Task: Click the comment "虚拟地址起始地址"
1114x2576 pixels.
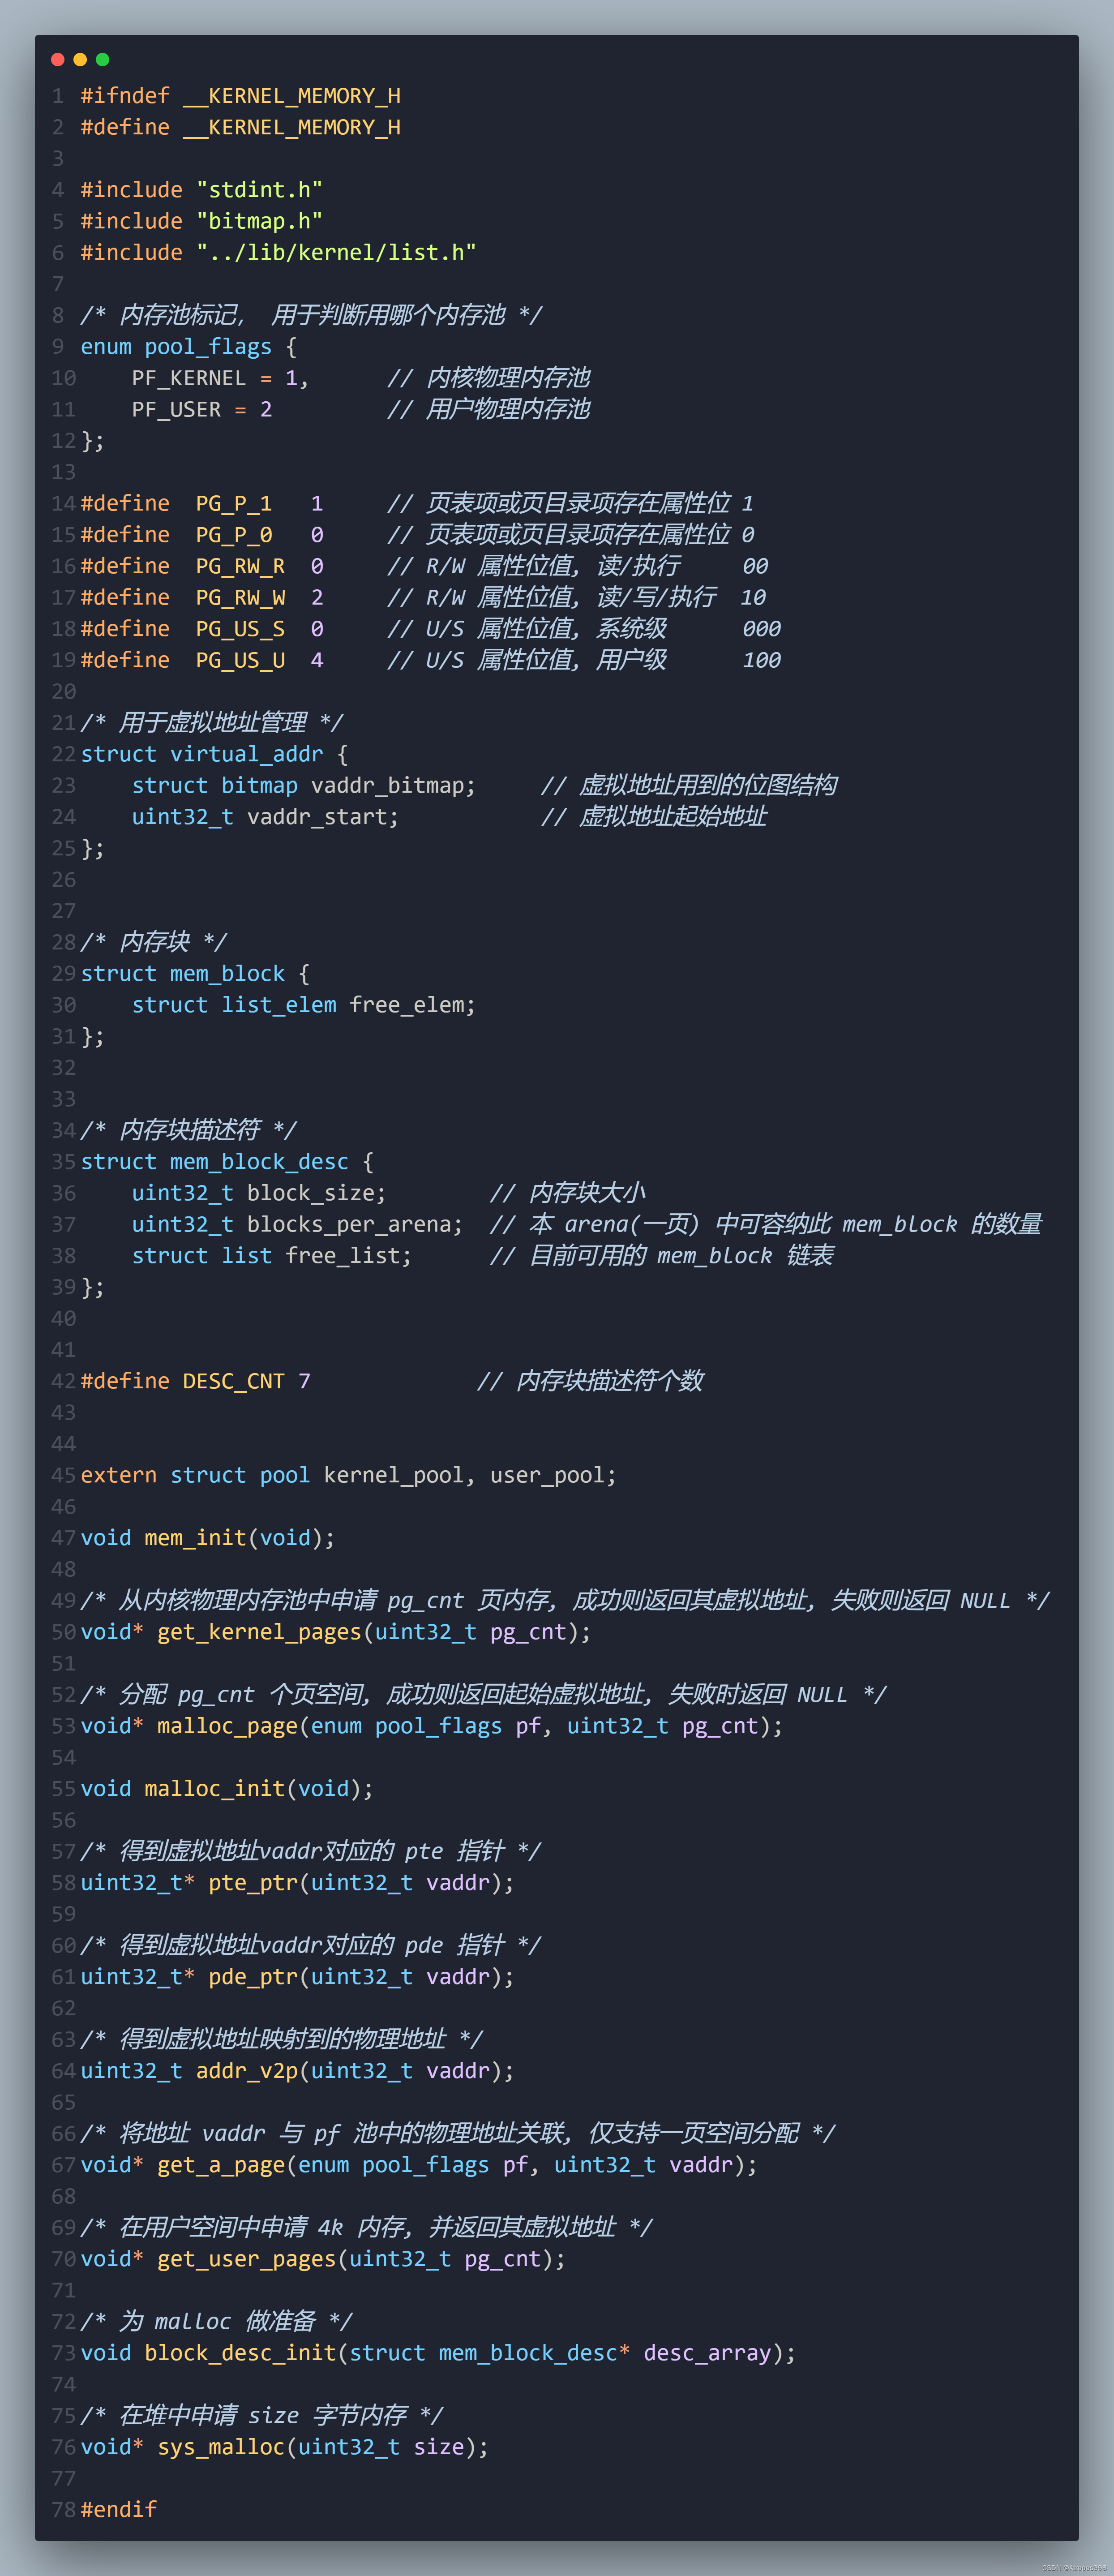Action: coord(673,817)
